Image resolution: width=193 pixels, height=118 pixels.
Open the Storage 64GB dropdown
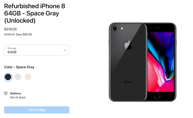pos(37,50)
